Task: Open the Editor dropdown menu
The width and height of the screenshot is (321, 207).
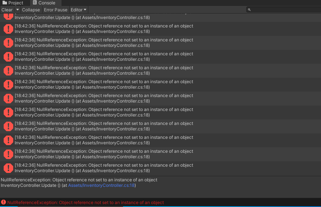Action: [x=78, y=10]
